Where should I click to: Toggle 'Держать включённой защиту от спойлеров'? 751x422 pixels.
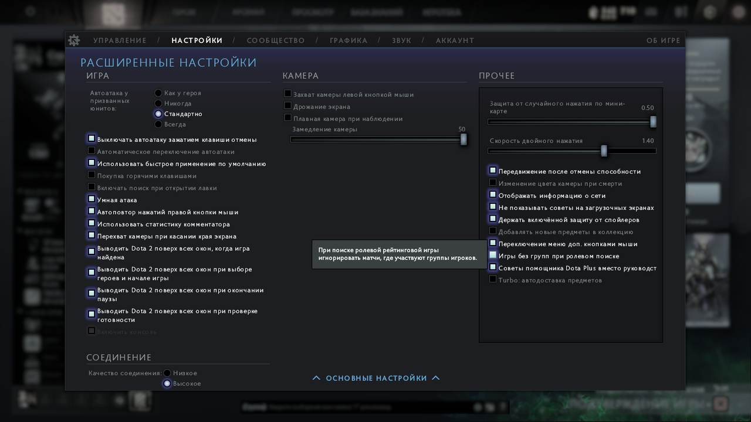tap(493, 219)
